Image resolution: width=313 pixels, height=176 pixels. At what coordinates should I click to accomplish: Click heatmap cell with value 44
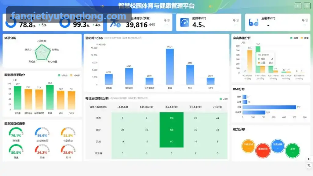pos(217,118)
